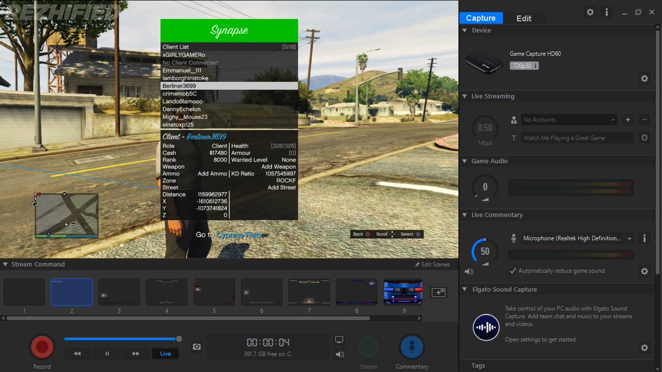Click the Add Ammo option
Viewport: 662px width, 372px height.
212,174
